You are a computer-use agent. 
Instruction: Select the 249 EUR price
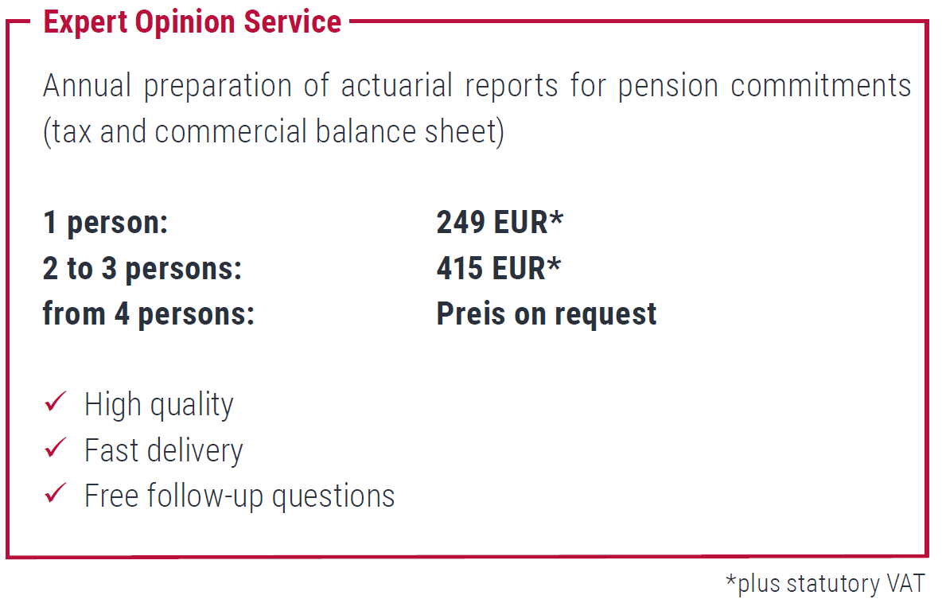[492, 223]
